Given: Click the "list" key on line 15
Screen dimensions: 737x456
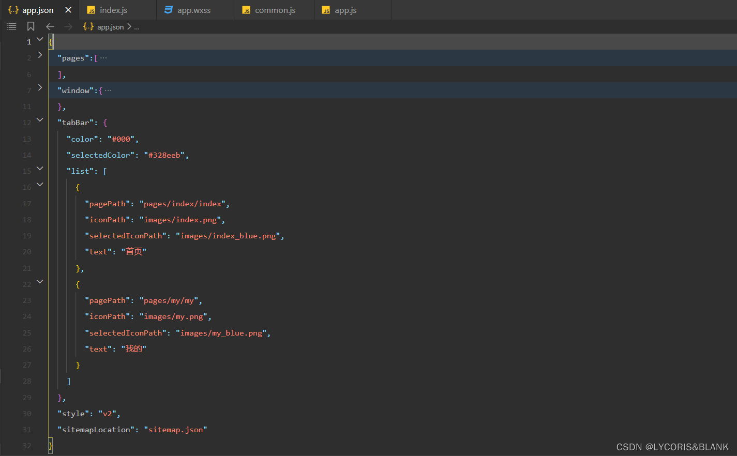Looking at the screenshot, I should [80, 171].
